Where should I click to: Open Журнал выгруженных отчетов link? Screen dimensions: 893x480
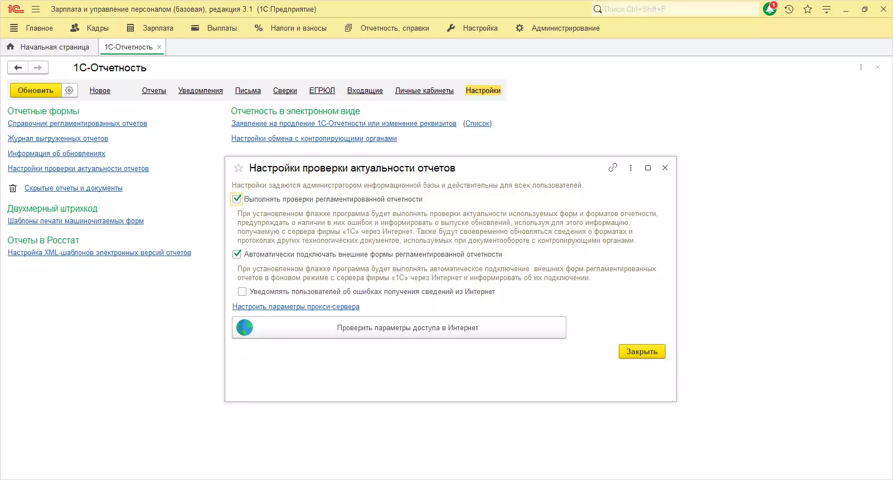click(x=58, y=139)
